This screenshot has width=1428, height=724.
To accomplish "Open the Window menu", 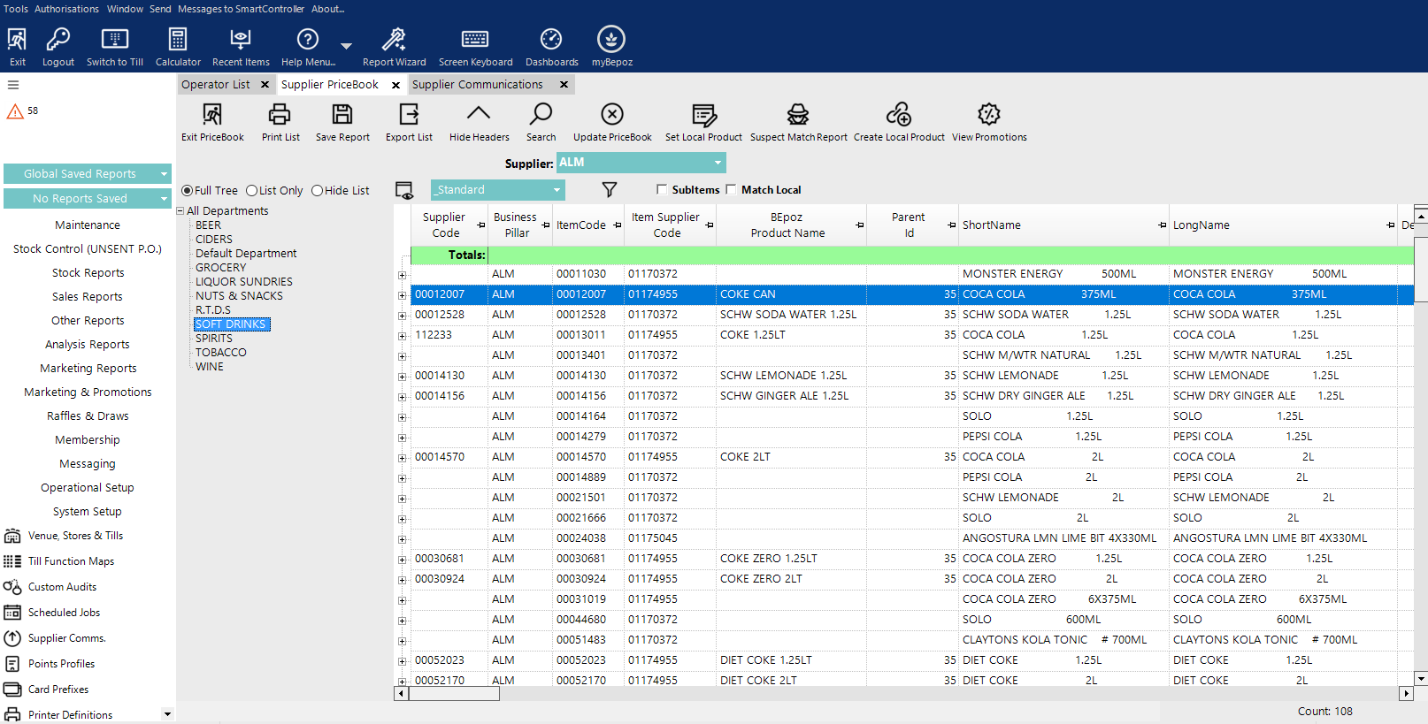I will (x=125, y=9).
